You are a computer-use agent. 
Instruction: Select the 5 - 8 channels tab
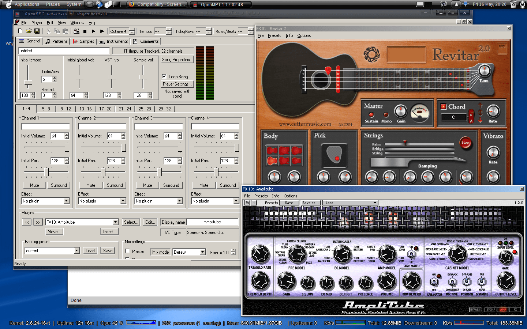point(46,109)
